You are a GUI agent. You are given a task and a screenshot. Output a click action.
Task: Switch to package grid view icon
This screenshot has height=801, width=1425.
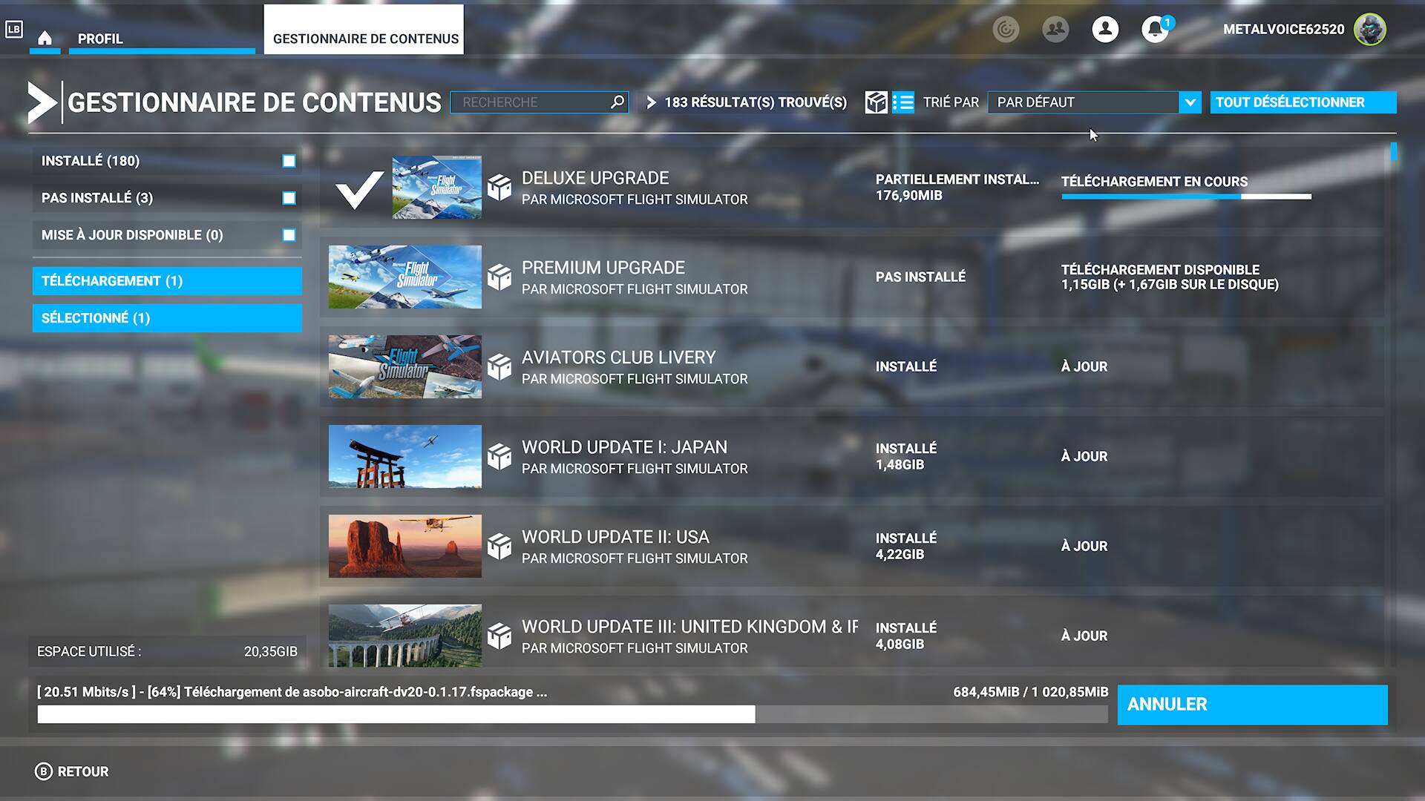[876, 102]
